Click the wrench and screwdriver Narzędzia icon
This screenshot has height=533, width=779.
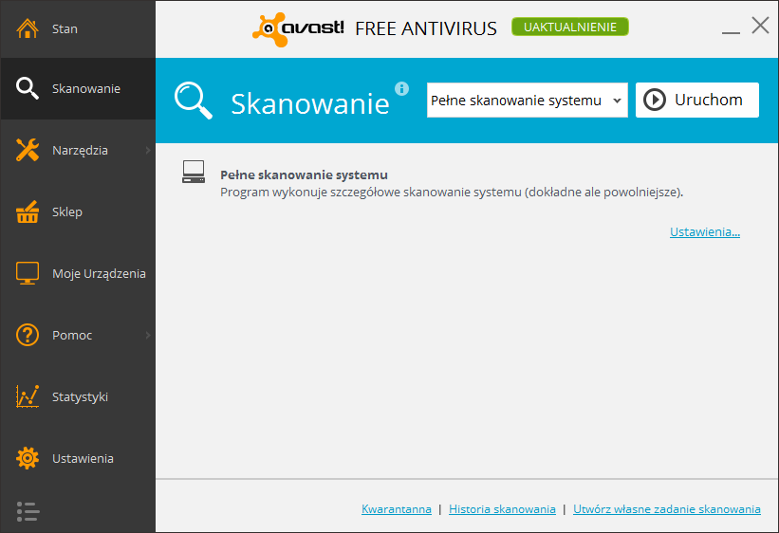click(x=28, y=150)
